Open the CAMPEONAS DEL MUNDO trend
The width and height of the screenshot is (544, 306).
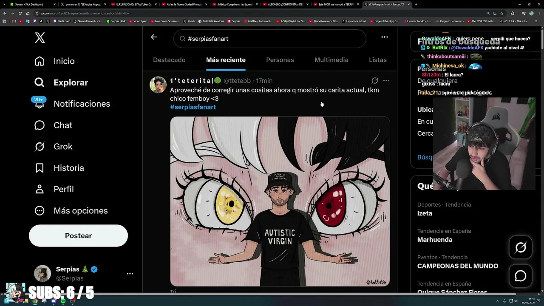click(x=458, y=266)
